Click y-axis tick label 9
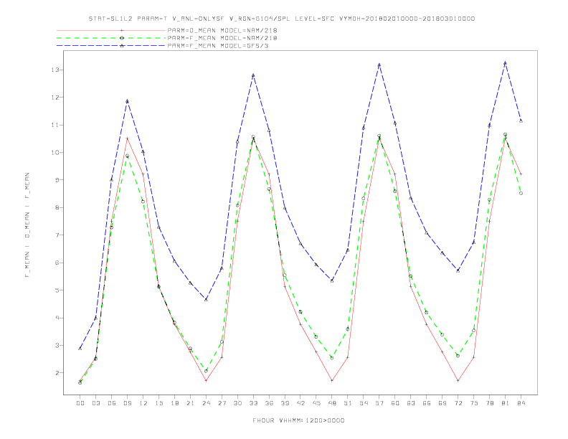Image resolution: width=568 pixels, height=439 pixels. pyautogui.click(x=57, y=180)
